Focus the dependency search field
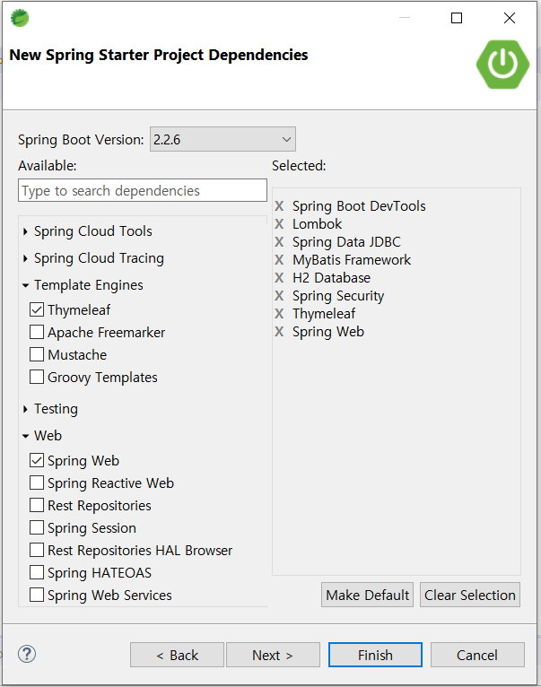The height and width of the screenshot is (687, 541). coord(143,190)
